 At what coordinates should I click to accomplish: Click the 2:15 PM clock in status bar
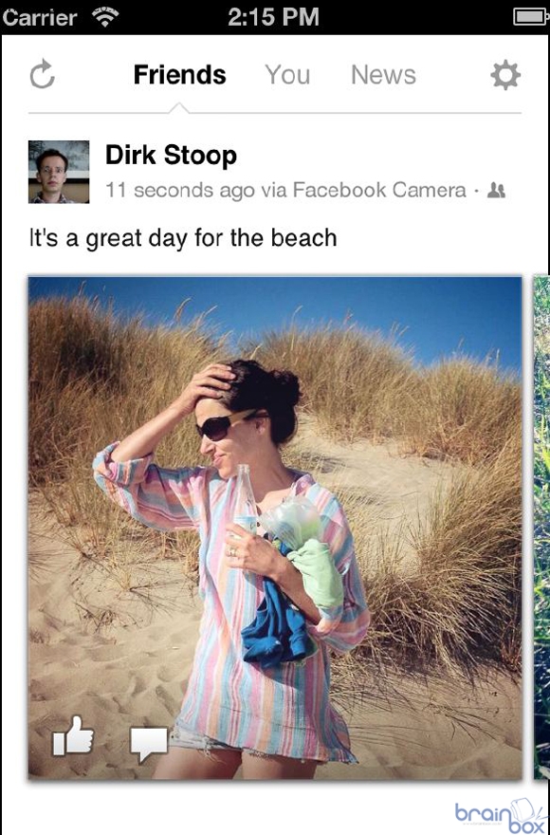(273, 17)
